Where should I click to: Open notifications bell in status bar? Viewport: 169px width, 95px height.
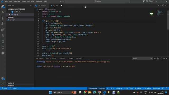coord(166,88)
